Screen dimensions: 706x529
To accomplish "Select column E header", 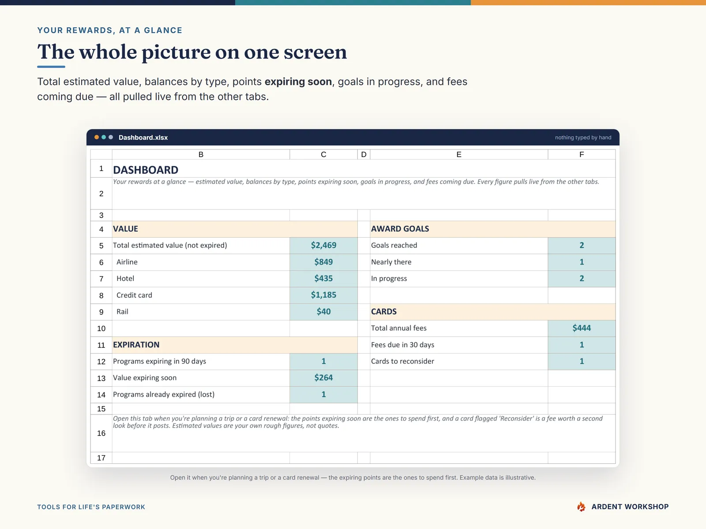I will coord(459,154).
